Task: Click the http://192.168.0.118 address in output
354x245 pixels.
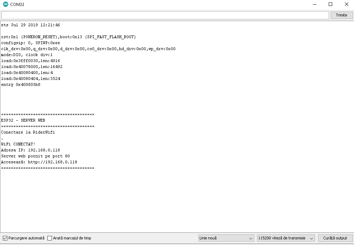Action: click(x=53, y=162)
